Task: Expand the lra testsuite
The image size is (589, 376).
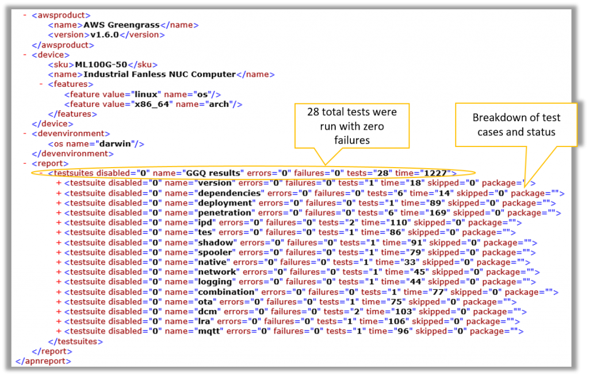Action: (59, 321)
